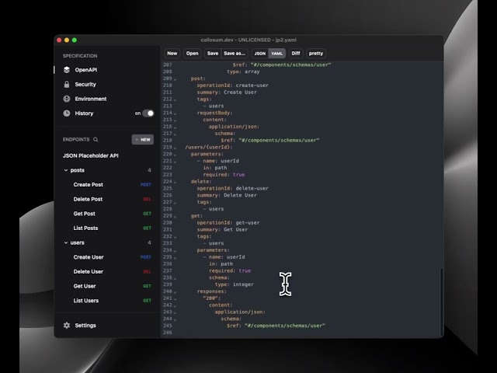Toggle the History on switch
Screen dimensions: 497x373
coord(148,113)
